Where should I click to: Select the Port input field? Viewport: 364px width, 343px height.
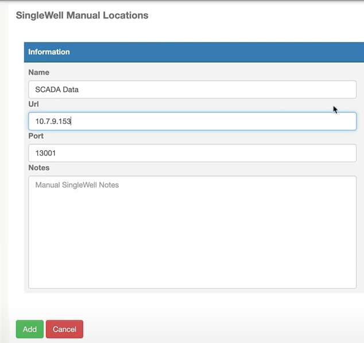point(192,153)
